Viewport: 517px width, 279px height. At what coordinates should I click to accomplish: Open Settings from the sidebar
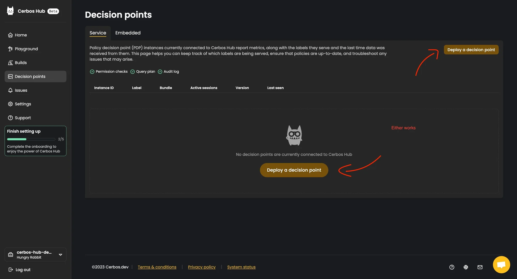(23, 104)
